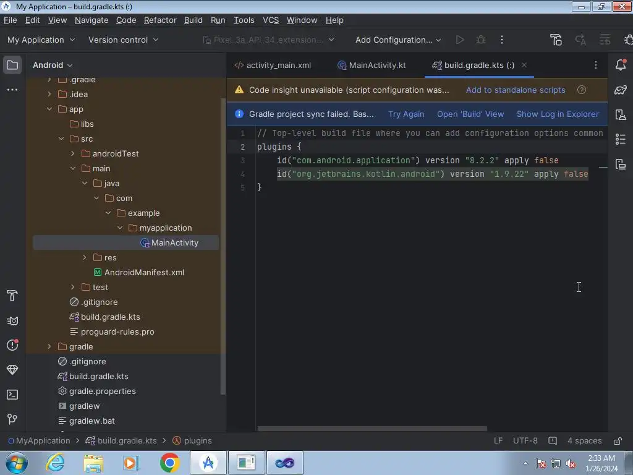Open the Gradle elephant tool window
633x475 pixels.
coord(621,90)
